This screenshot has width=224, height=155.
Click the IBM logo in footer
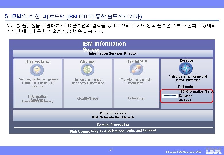pyautogui.click(x=214, y=151)
